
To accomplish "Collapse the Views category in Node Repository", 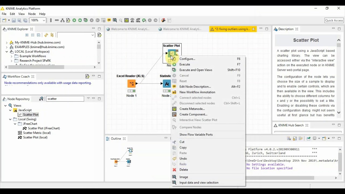I will (5, 106).
